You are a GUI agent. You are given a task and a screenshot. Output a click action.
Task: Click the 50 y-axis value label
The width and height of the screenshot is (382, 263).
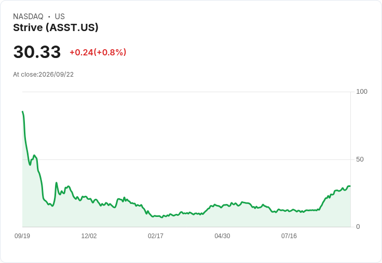360,159
